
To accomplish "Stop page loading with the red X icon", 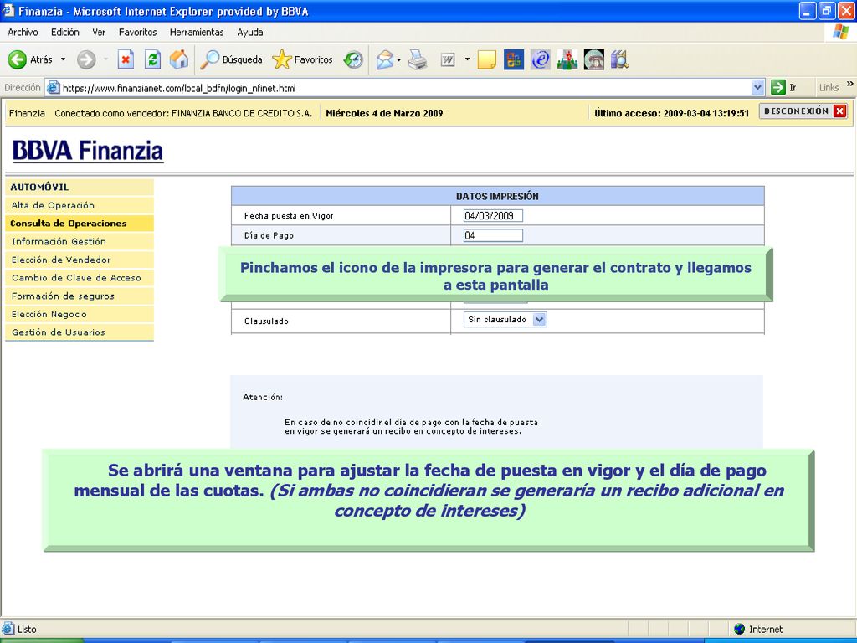I will (x=126, y=59).
